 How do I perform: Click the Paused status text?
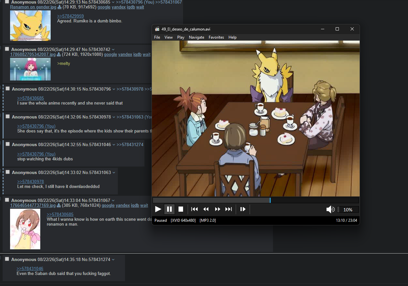[x=161, y=220]
